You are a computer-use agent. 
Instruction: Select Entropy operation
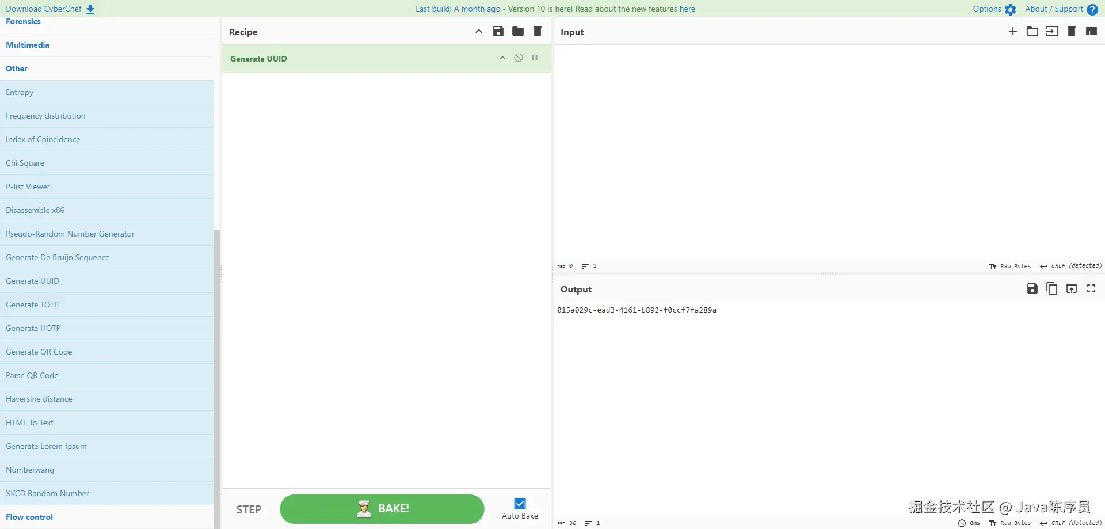point(107,92)
